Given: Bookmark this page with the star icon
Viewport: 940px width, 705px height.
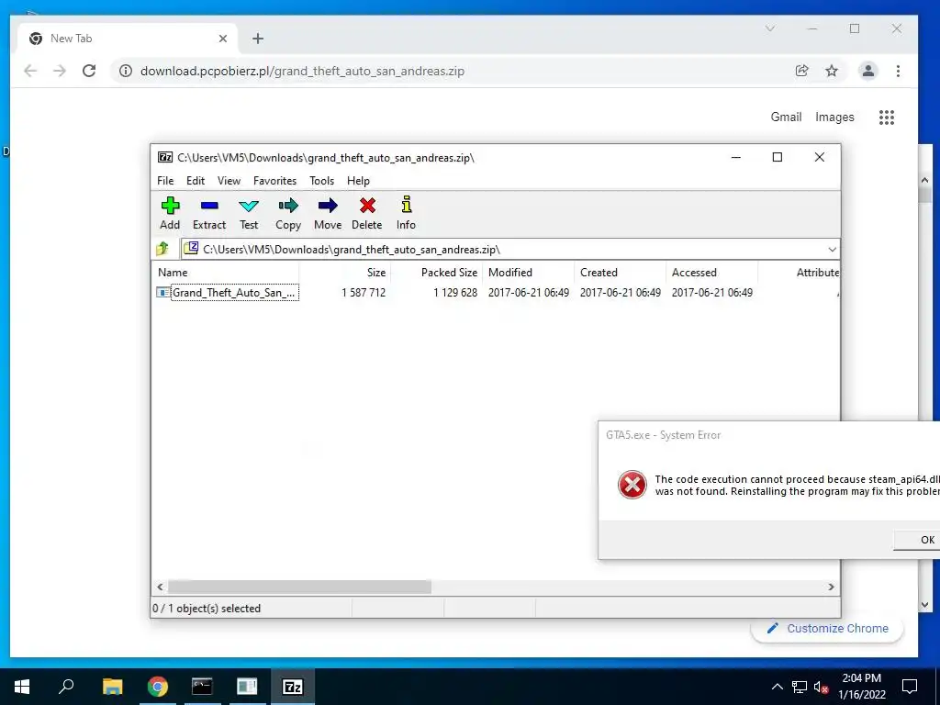Looking at the screenshot, I should point(832,71).
